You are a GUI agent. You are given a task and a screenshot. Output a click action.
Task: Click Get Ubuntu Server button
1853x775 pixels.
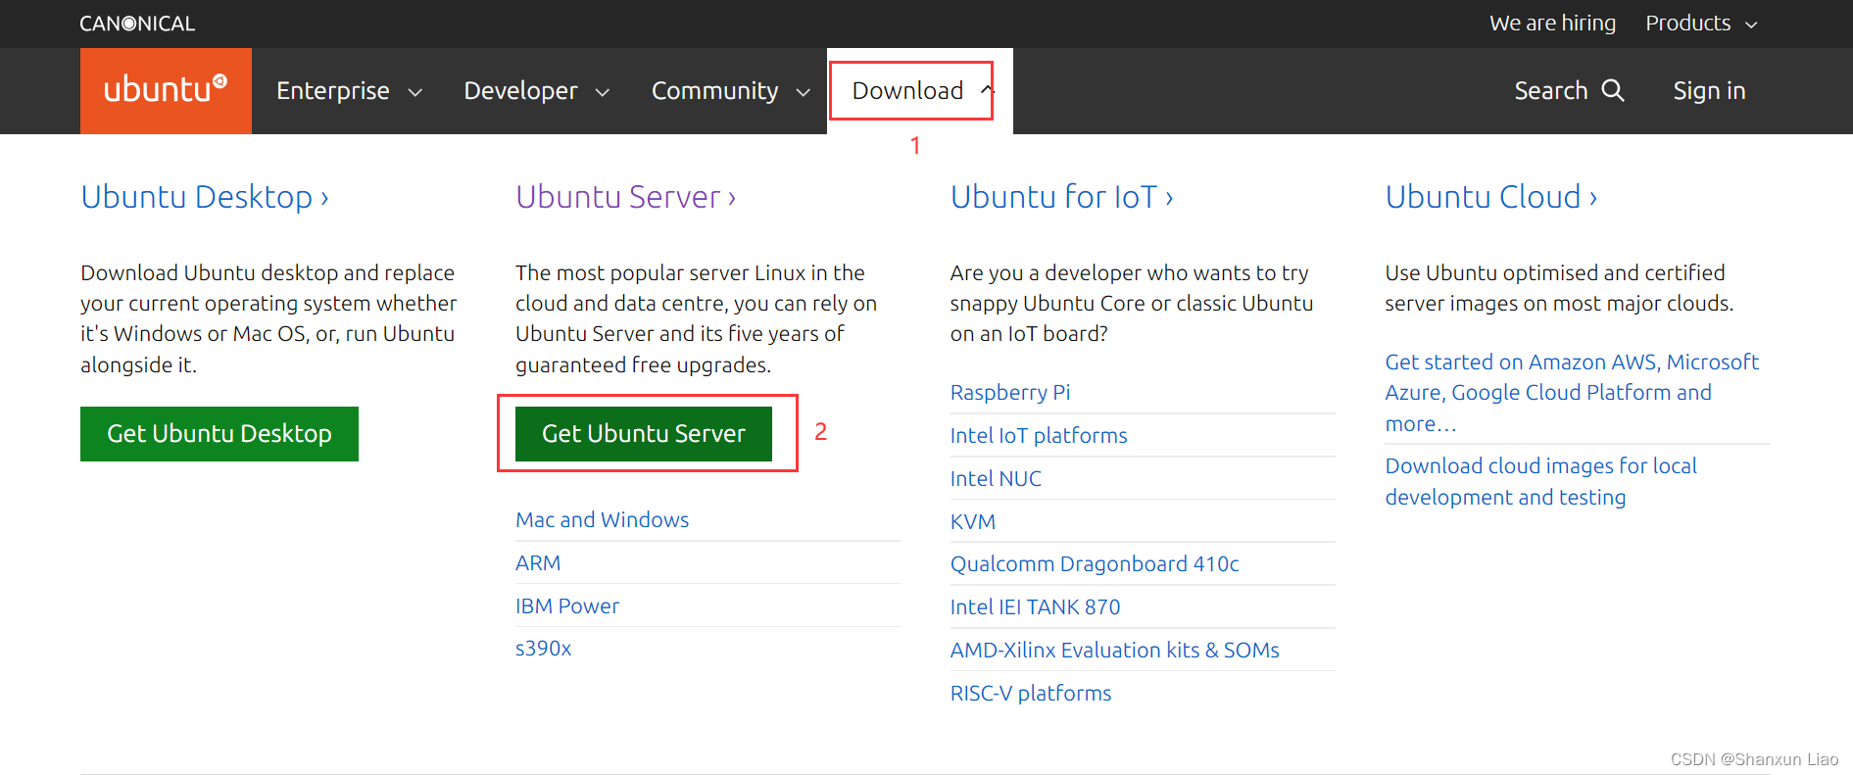(x=644, y=434)
